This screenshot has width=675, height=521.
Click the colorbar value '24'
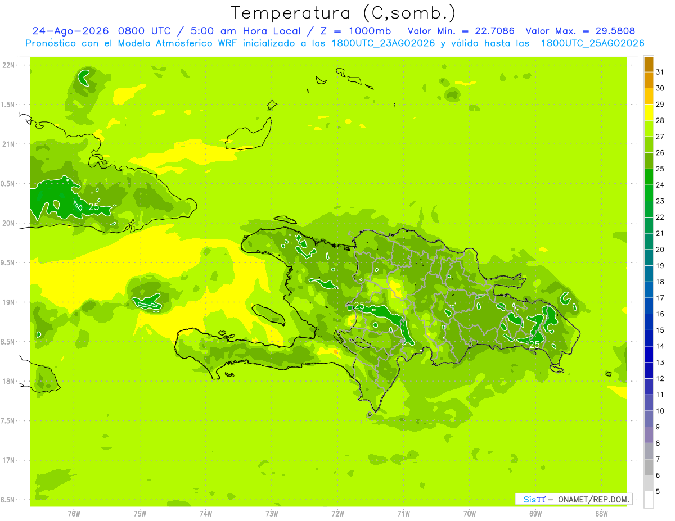pos(660,185)
